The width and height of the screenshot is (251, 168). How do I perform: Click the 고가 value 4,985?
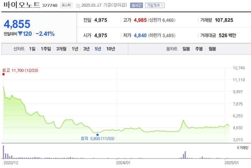coord(140,20)
